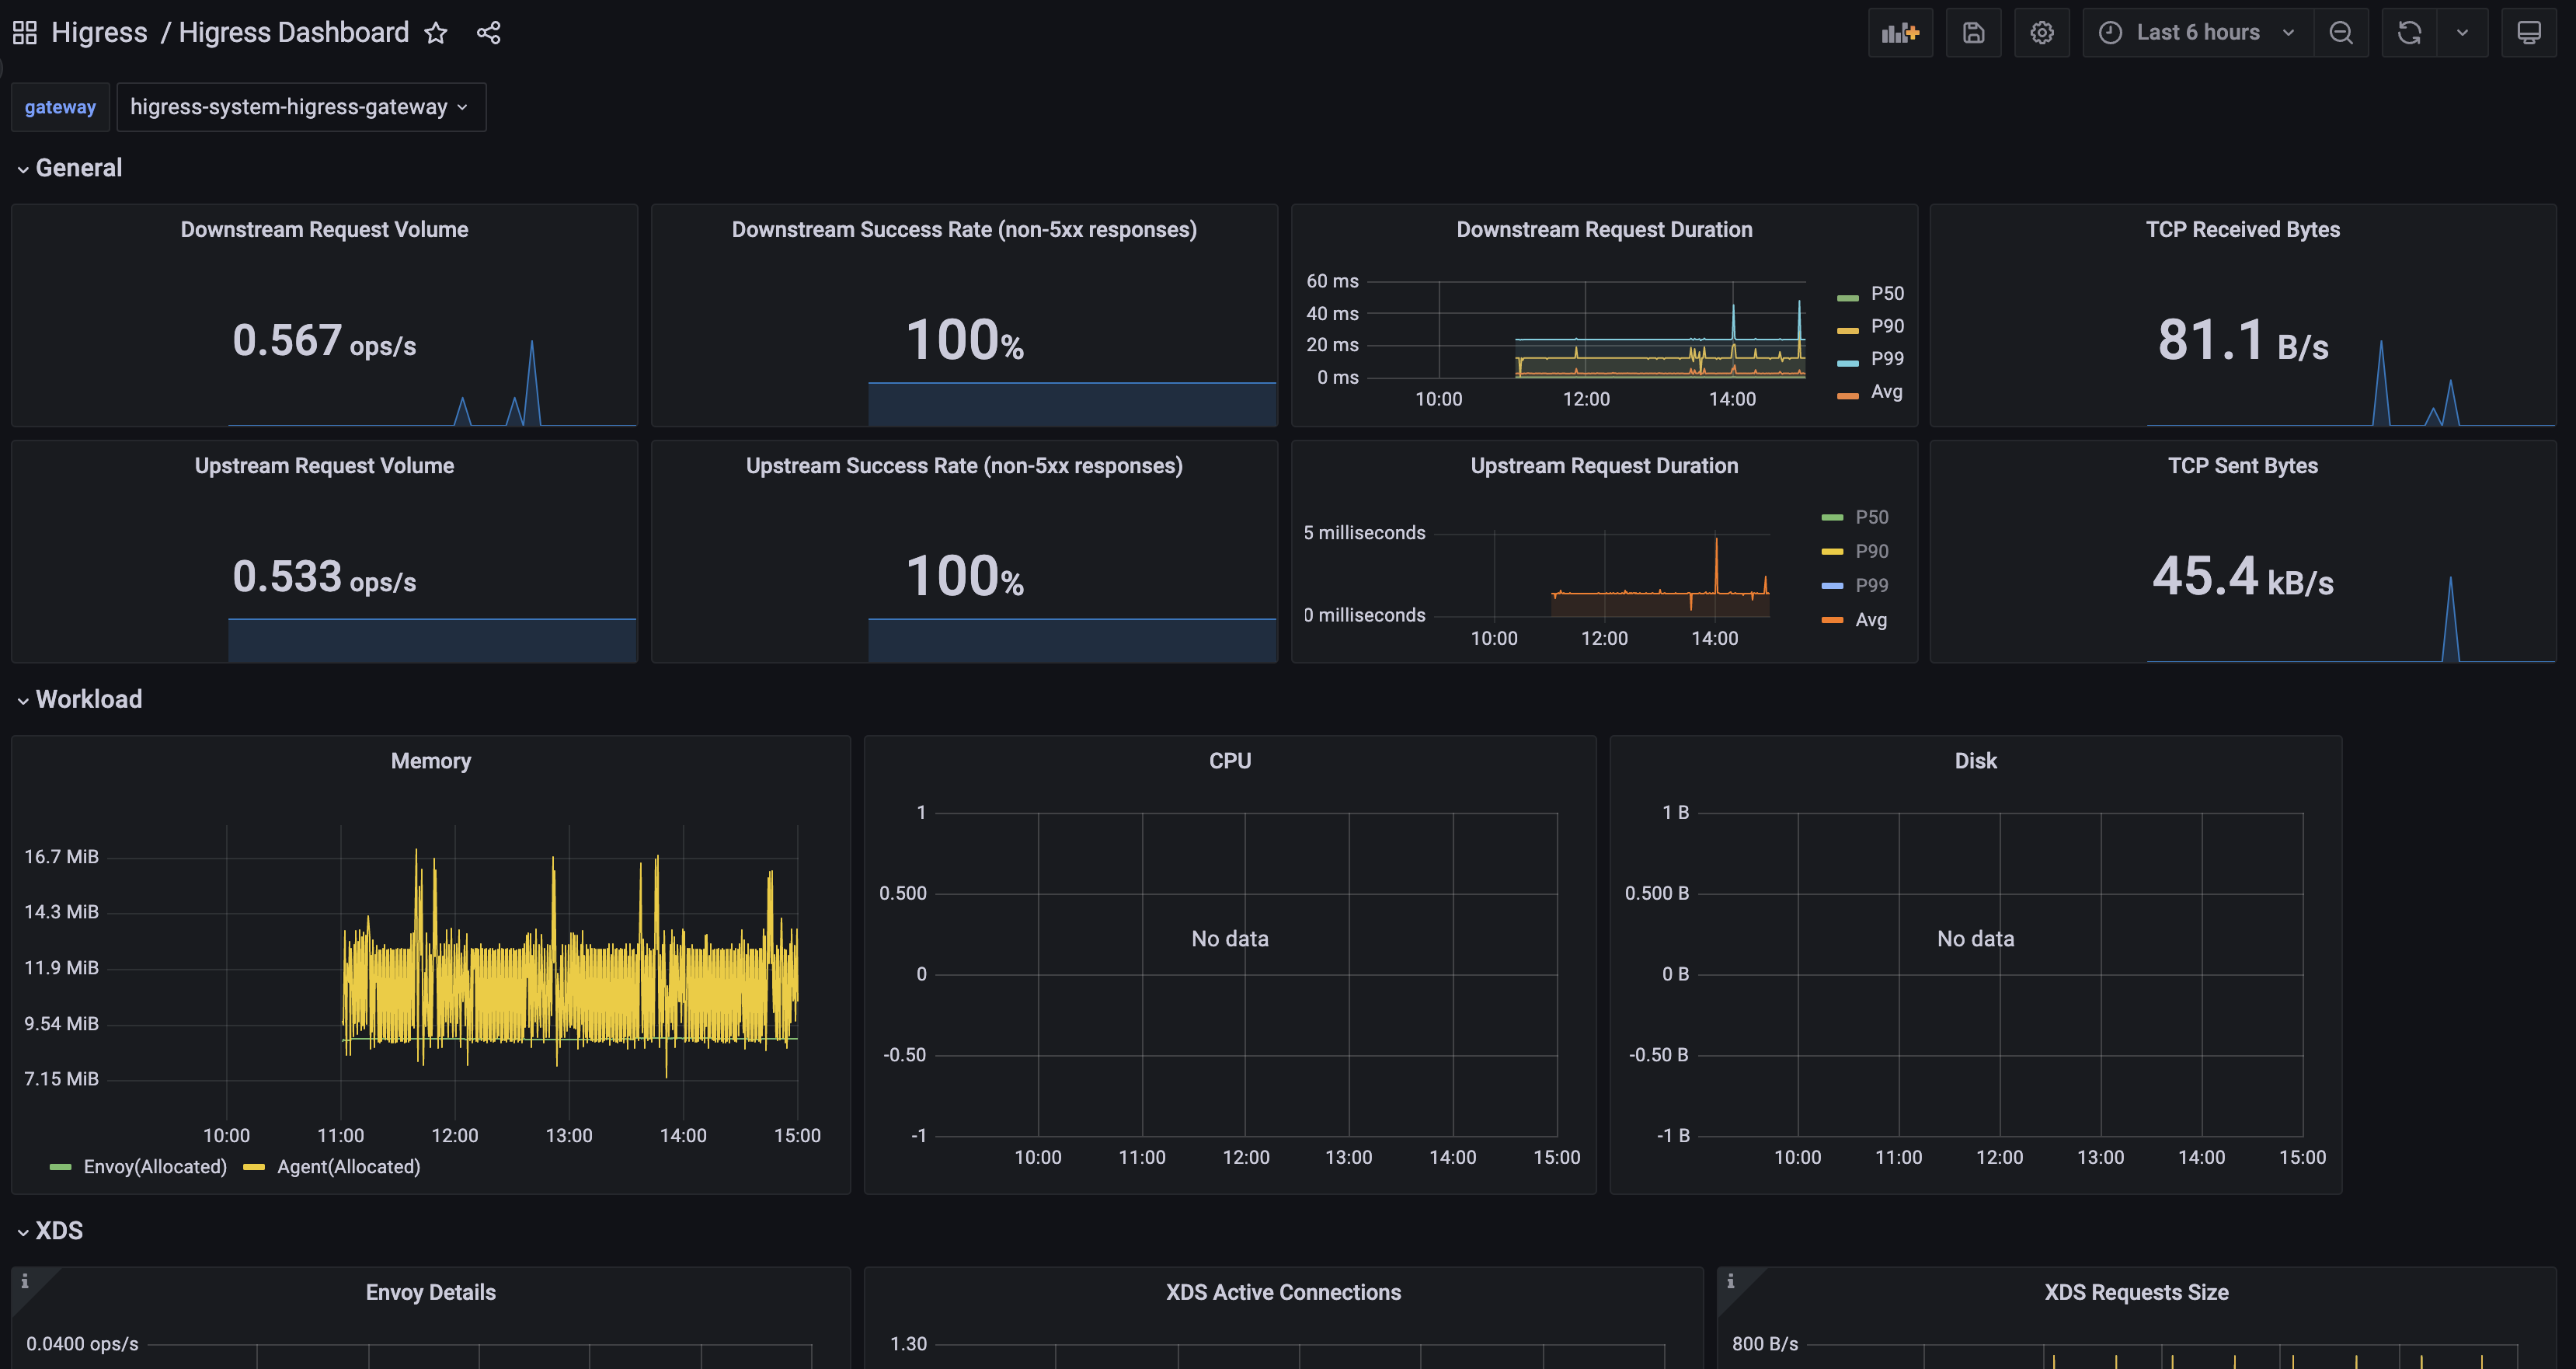Save the dashboard with disk icon
Screen dimensions: 2576x1369
[1973, 33]
